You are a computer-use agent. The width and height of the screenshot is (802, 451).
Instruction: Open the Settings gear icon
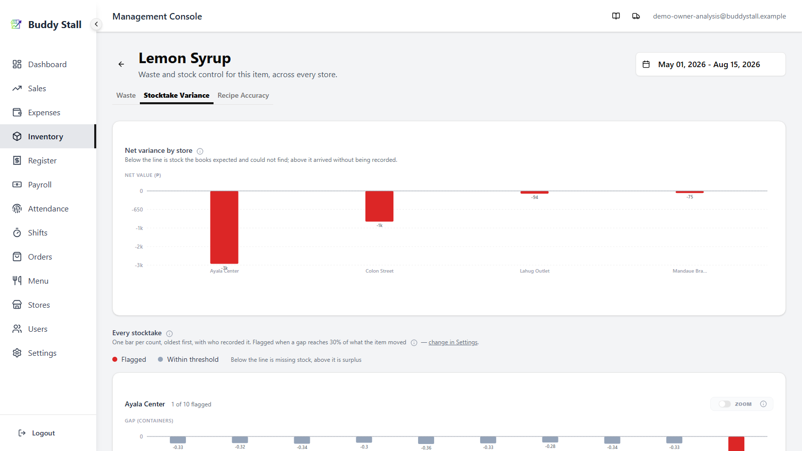pyautogui.click(x=17, y=353)
